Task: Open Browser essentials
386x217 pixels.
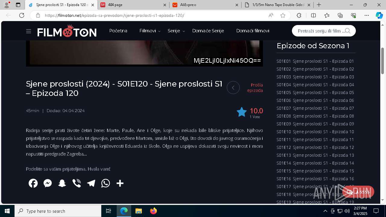Action: 353,15
